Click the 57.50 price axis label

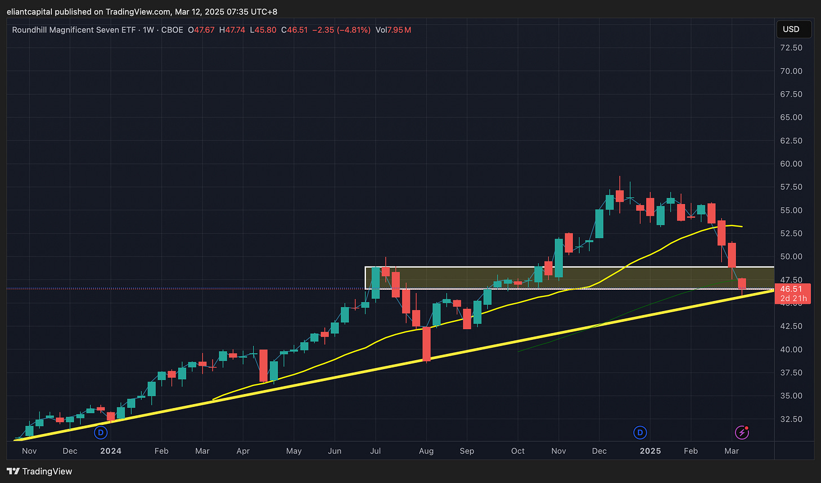791,187
